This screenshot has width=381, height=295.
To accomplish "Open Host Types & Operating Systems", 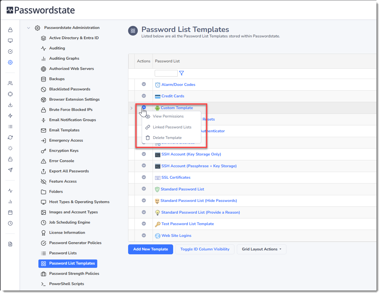I will [x=79, y=202].
